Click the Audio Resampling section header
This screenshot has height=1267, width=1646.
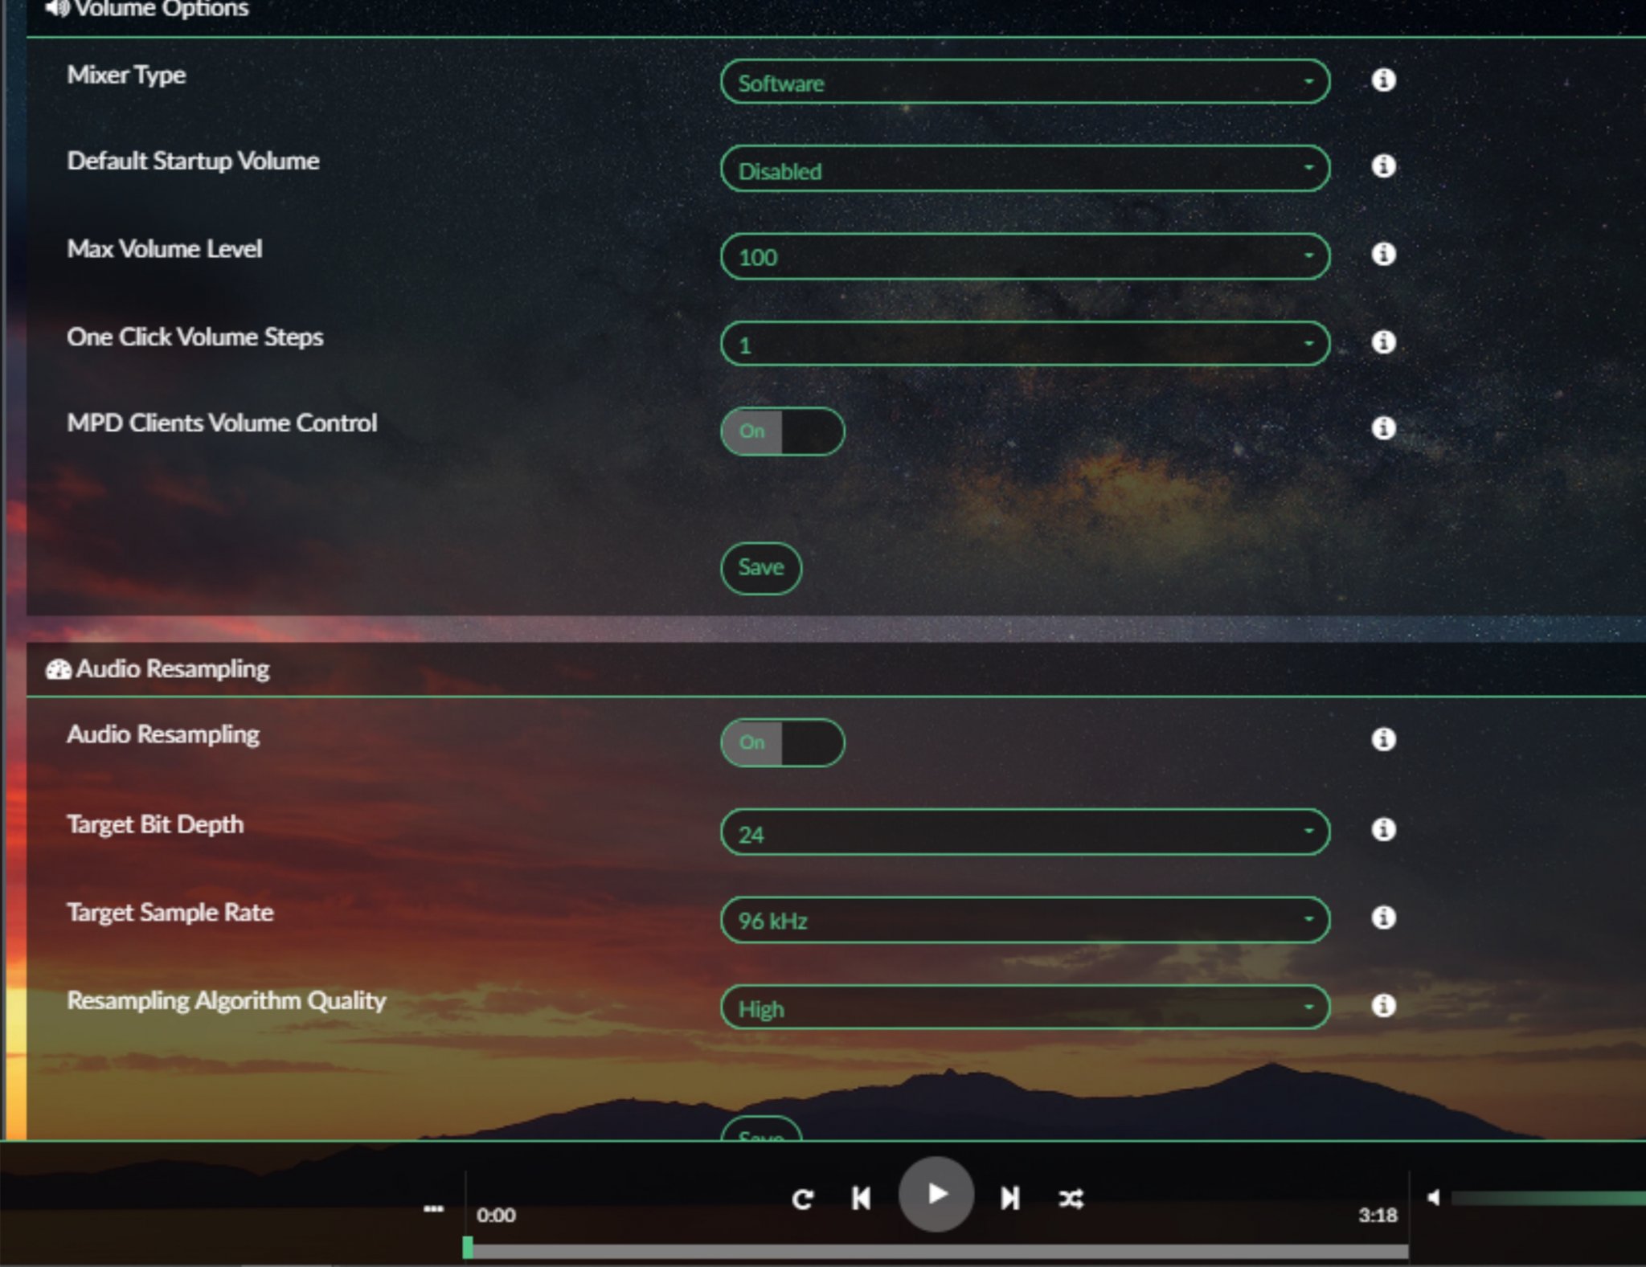click(x=158, y=669)
